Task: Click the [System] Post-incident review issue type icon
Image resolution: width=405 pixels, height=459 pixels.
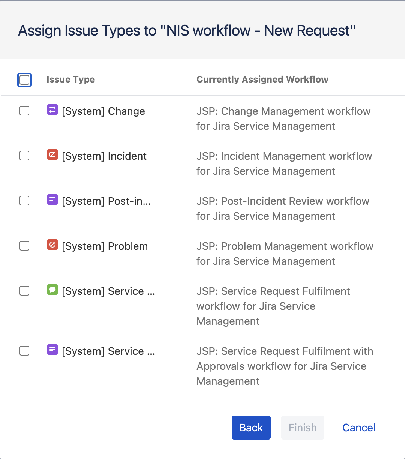Action: pos(52,200)
